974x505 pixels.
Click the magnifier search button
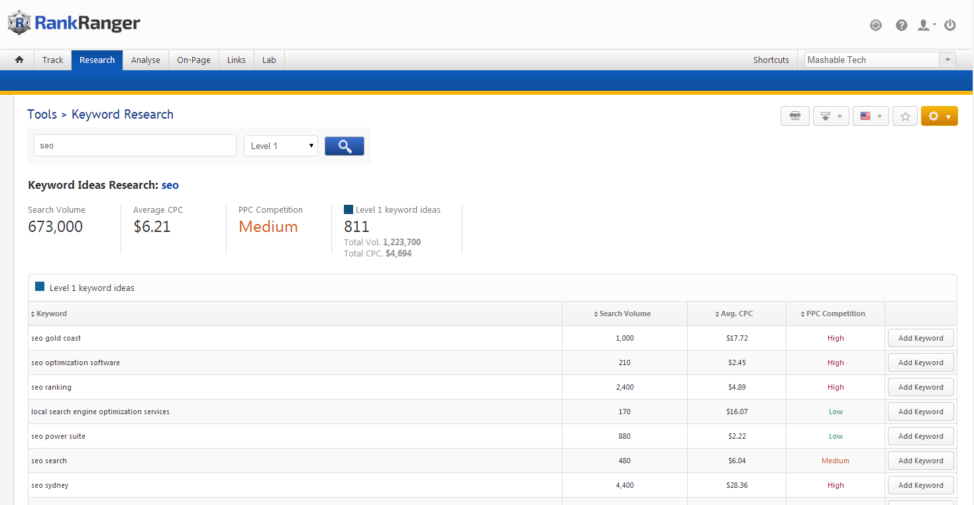coord(345,146)
